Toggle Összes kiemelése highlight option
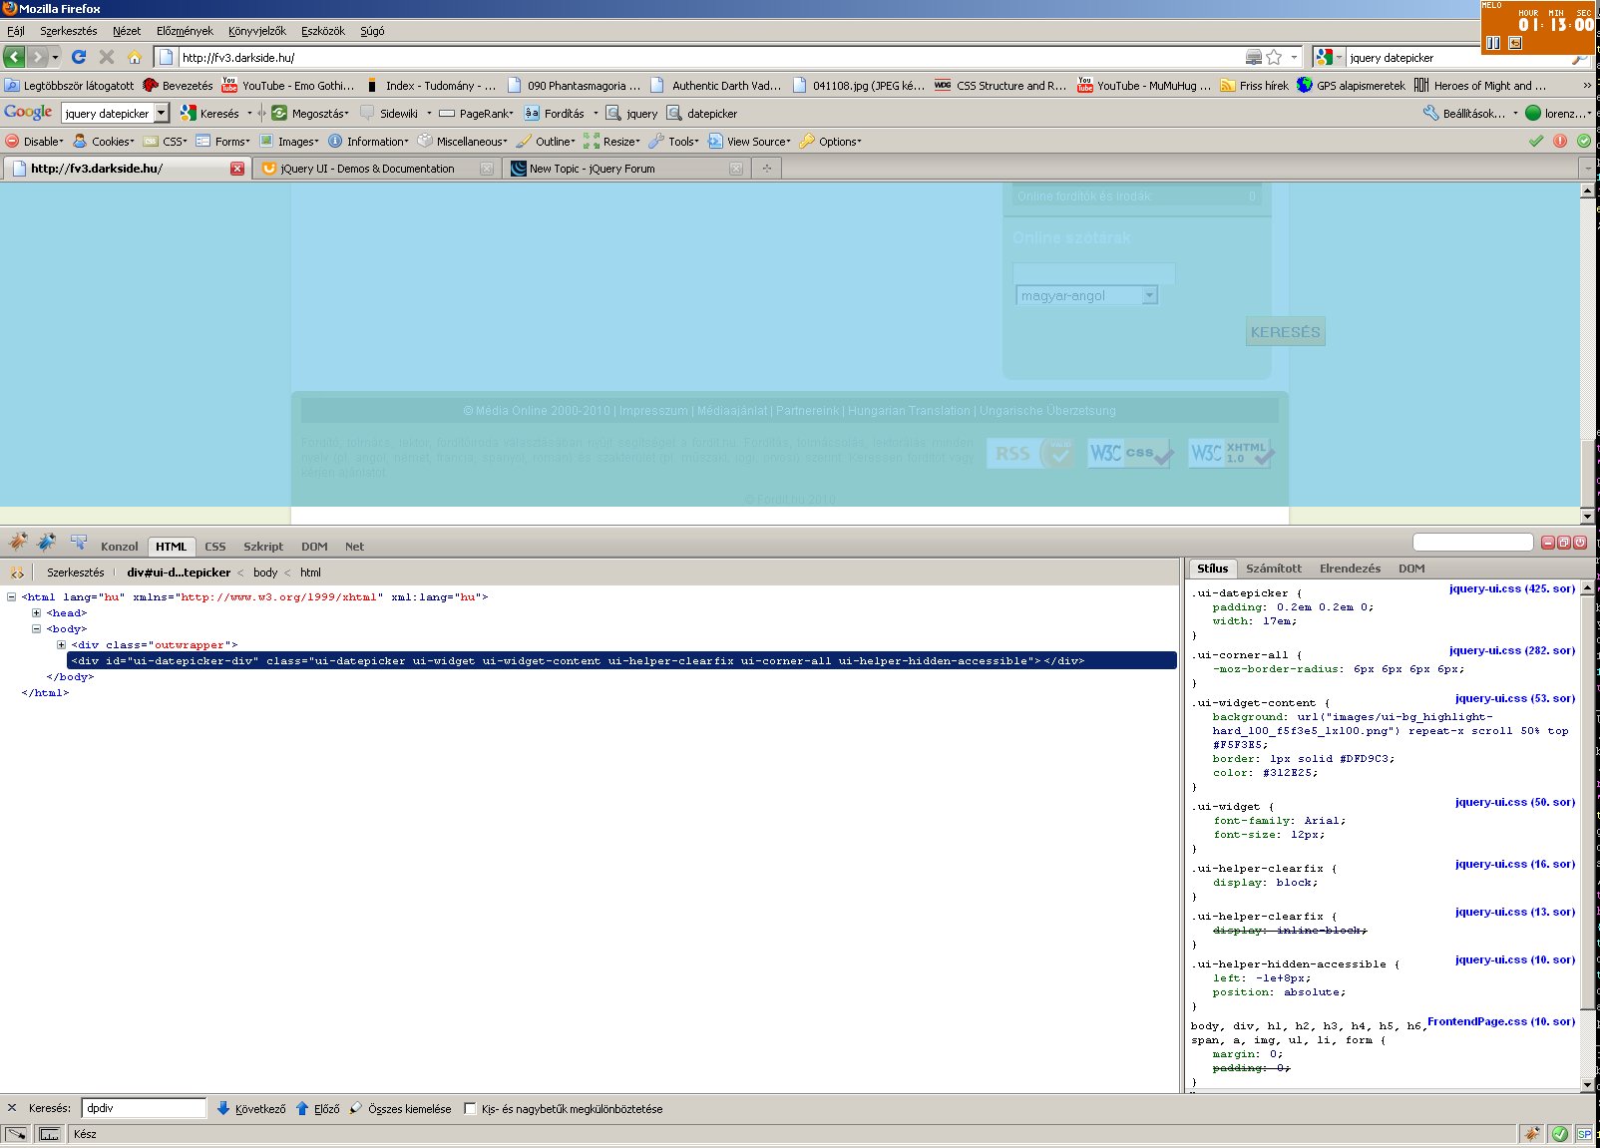1600x1148 pixels. (400, 1108)
